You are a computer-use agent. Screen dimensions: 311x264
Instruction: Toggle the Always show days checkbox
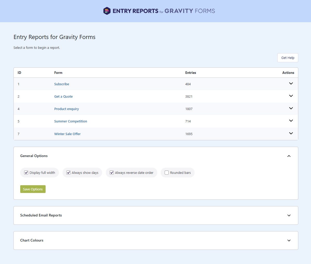click(68, 173)
